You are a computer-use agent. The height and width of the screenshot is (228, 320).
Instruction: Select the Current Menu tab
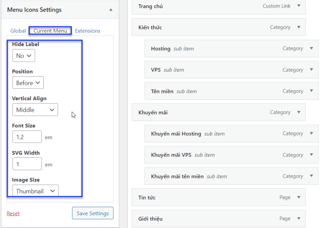pyautogui.click(x=50, y=31)
